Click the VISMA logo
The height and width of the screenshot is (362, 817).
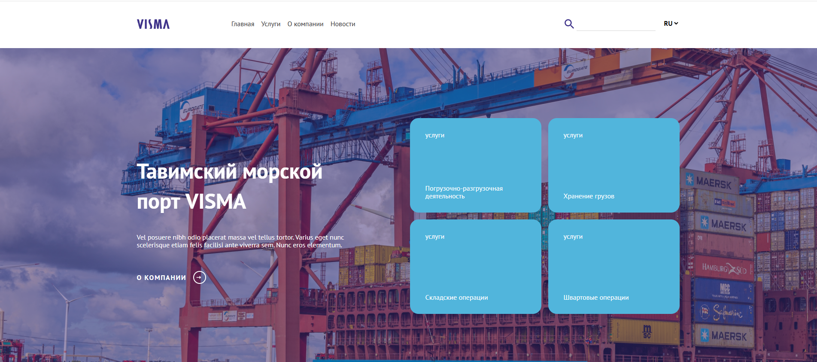click(153, 24)
